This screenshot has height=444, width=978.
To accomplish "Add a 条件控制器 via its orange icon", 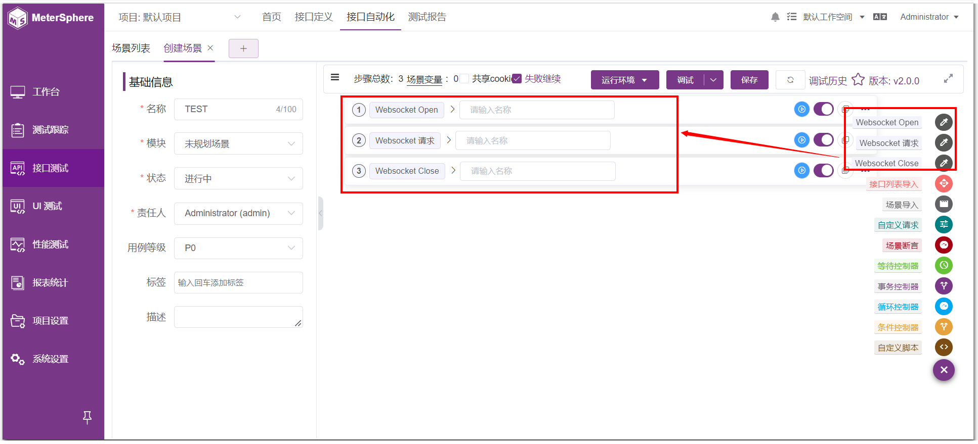I will tap(944, 327).
